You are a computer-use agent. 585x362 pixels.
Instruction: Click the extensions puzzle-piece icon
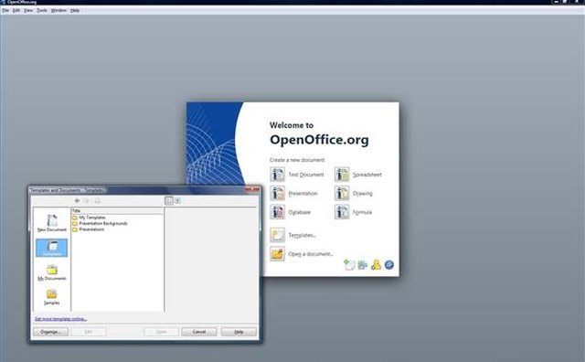363,265
